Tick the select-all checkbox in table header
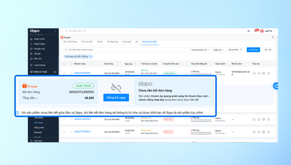Screen dimensions: 291x165 pyautogui.click(x=64, y=64)
